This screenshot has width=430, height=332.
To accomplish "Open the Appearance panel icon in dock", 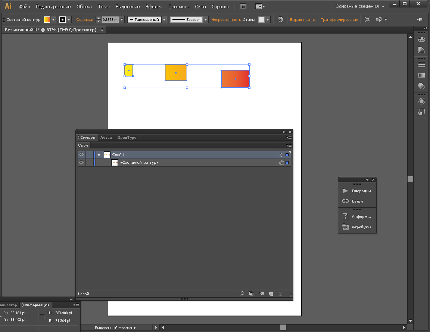I will (x=421, y=101).
